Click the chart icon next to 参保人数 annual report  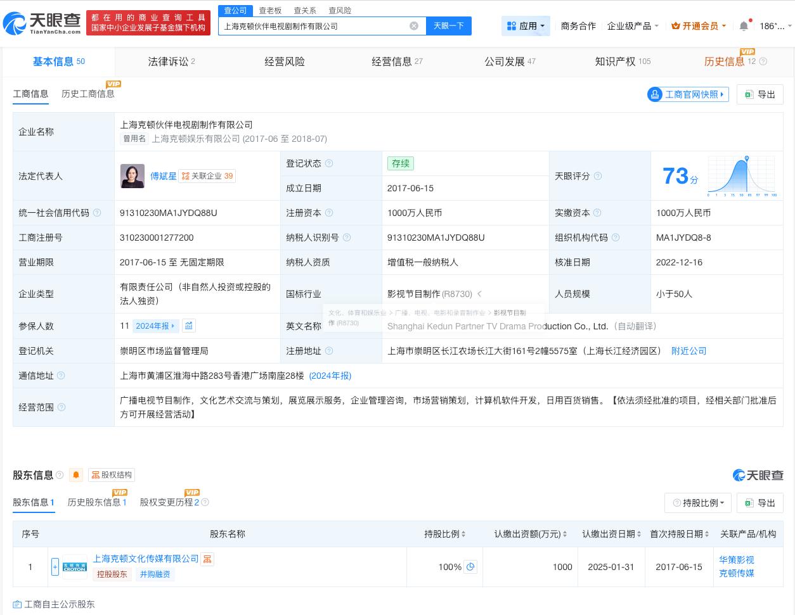188,326
